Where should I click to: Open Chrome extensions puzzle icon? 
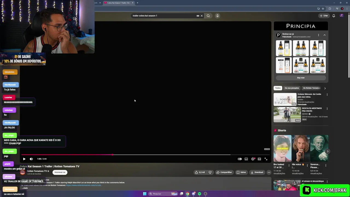pos(330,8)
